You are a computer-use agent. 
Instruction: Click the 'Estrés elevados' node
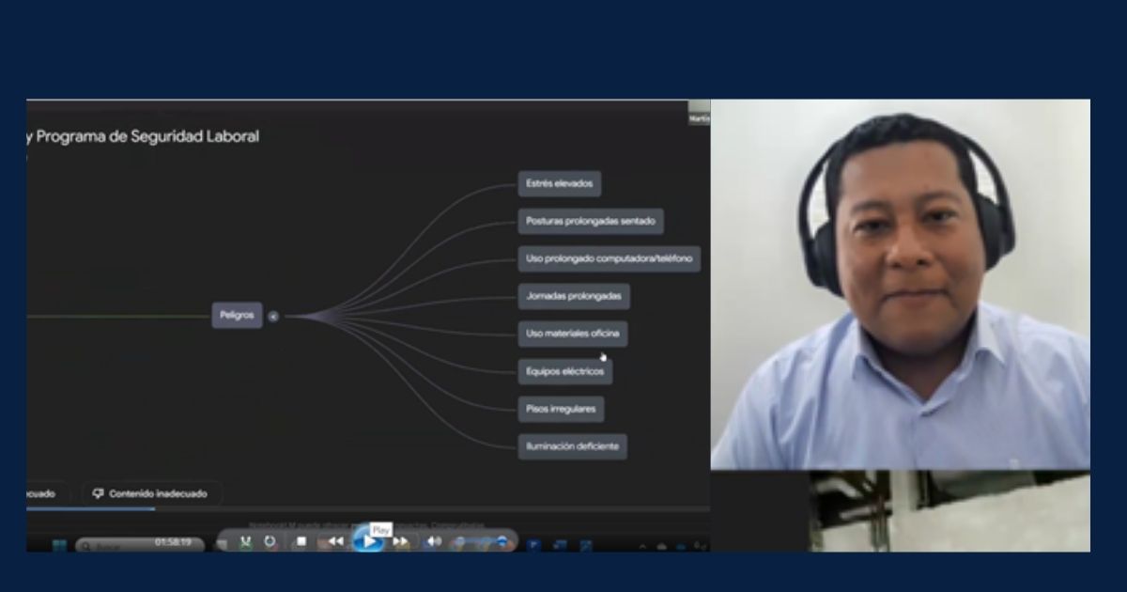click(559, 184)
